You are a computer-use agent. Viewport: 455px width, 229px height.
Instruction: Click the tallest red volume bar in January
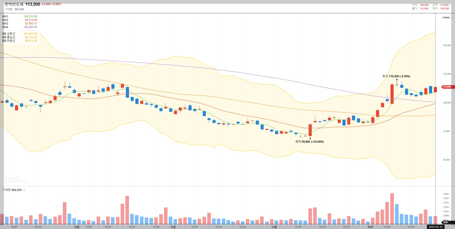coord(392,209)
